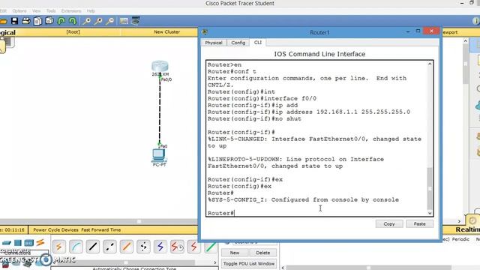Click the connections list right scroll arrow

214,262
